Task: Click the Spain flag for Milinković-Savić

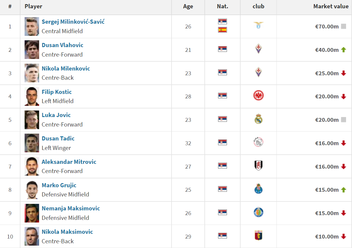Action: tap(222, 30)
